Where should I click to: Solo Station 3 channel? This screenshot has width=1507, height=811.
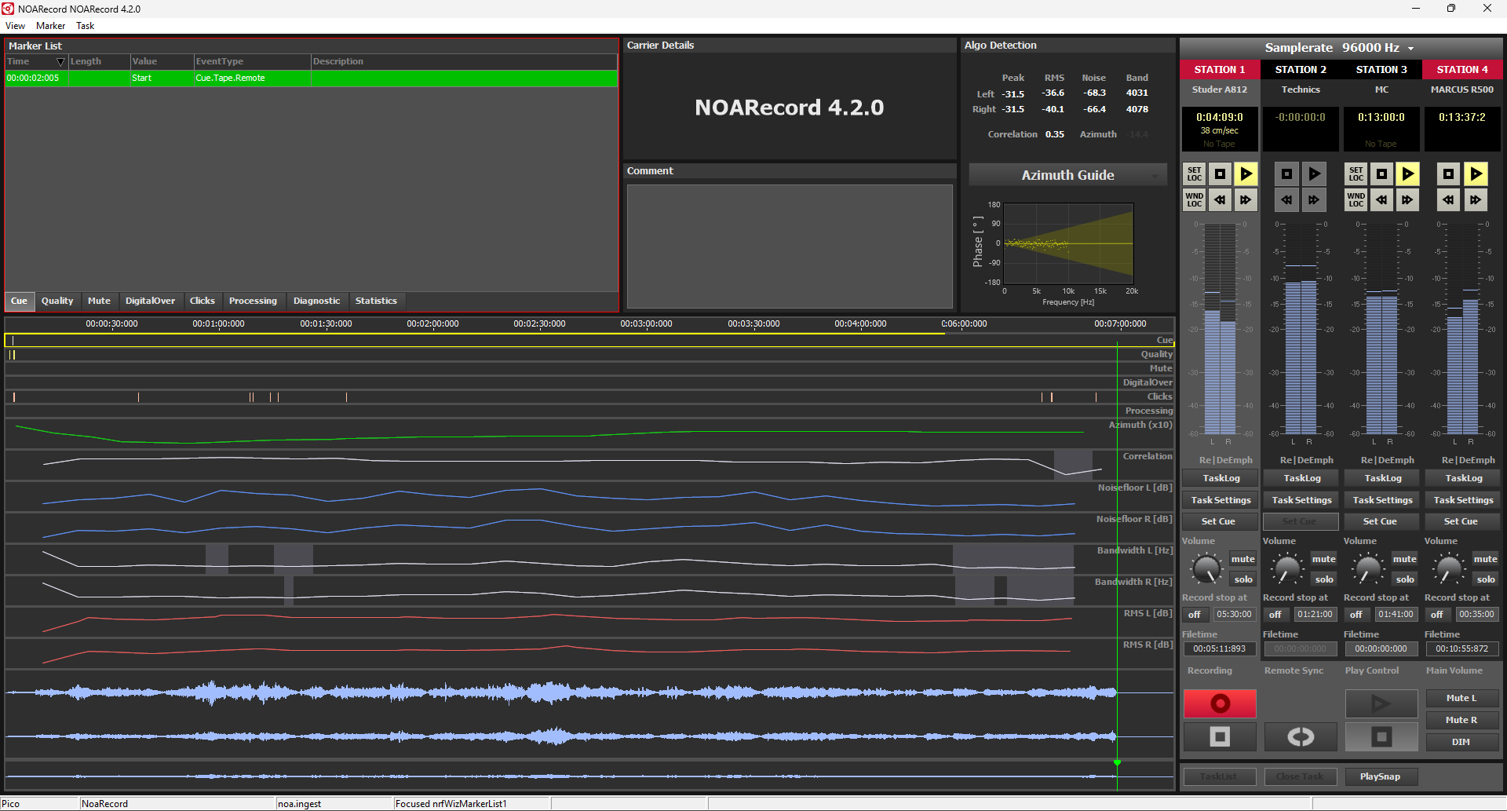[1404, 579]
